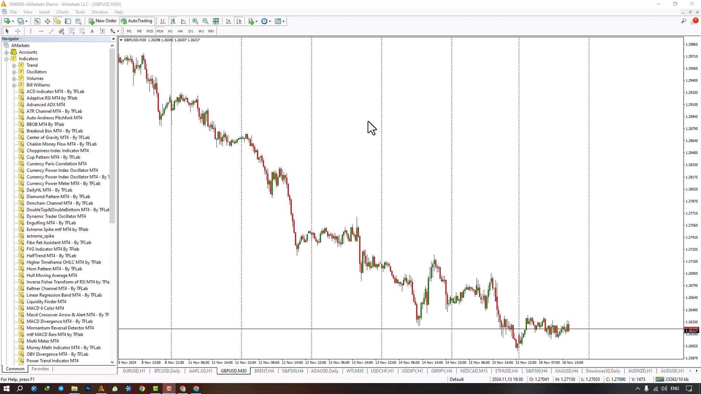Image resolution: width=701 pixels, height=394 pixels.
Task: Switch to the EURUSD,H1 chart tab
Action: click(134, 371)
